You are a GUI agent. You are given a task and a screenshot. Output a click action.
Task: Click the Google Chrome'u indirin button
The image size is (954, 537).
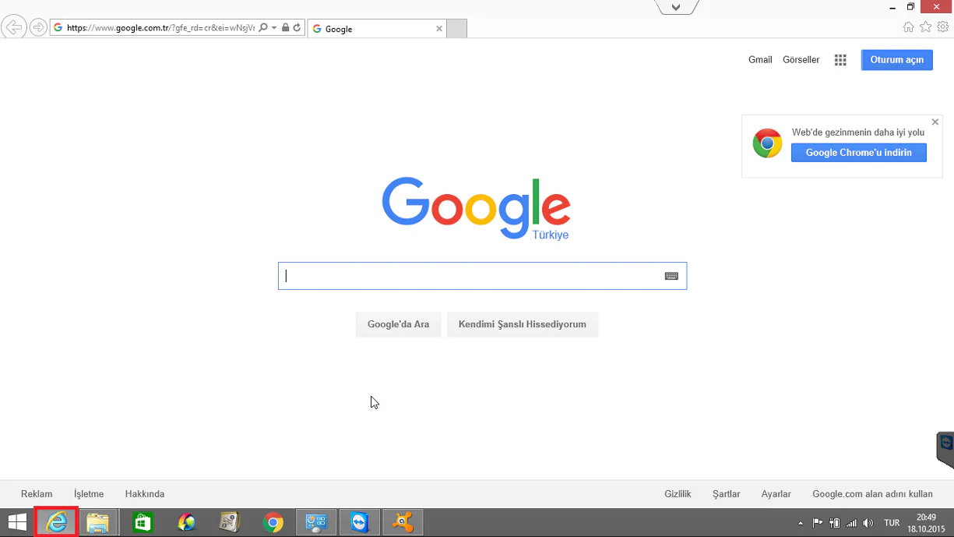coord(859,153)
